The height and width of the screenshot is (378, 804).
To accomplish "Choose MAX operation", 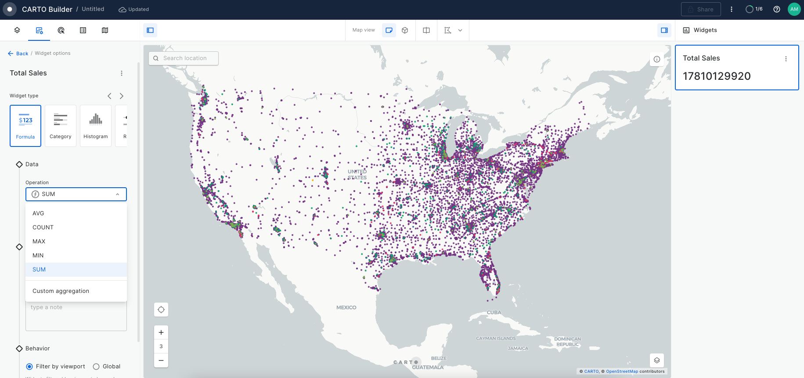I will click(x=76, y=242).
